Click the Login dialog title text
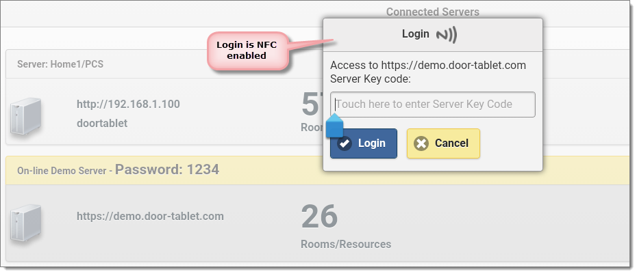This screenshot has width=637, height=274. click(415, 34)
